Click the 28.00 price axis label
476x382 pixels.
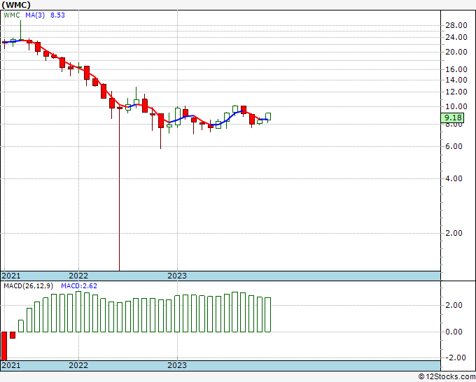(x=456, y=25)
